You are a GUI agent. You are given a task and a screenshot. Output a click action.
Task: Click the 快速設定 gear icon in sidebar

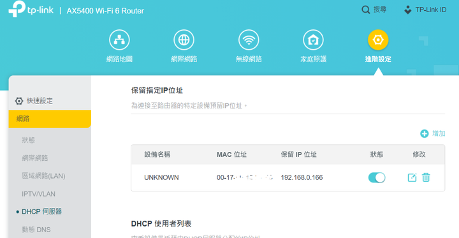point(19,101)
